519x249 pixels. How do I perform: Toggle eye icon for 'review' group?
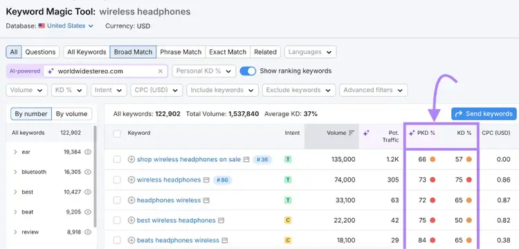88,232
